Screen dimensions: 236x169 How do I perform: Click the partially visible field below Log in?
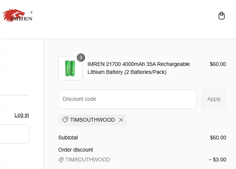[x=14, y=134]
